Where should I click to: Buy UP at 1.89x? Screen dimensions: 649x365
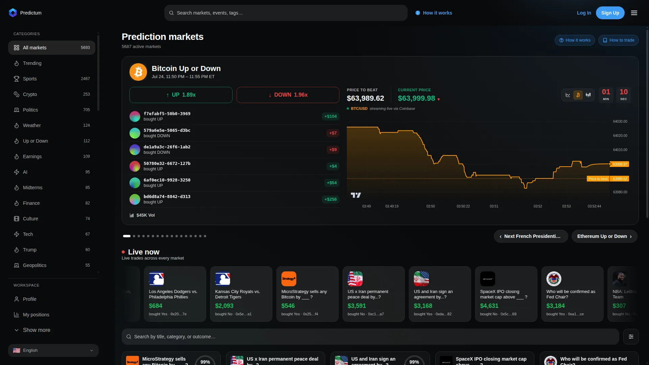click(181, 95)
